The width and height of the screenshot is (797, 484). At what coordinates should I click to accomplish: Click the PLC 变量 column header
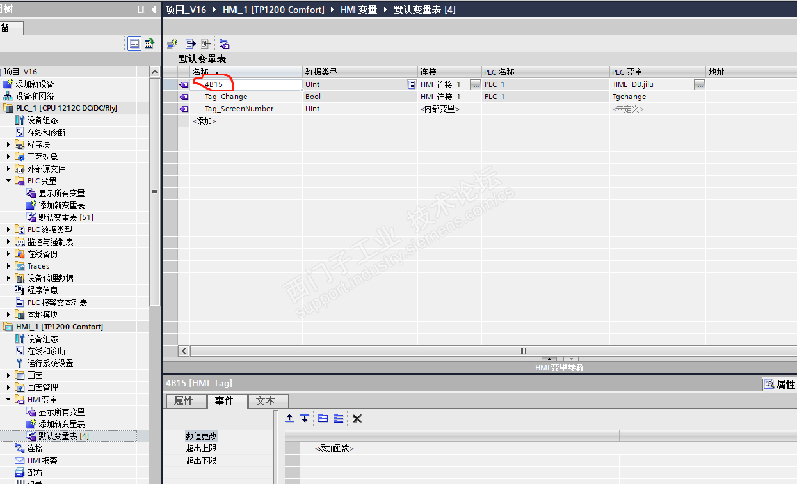(657, 72)
